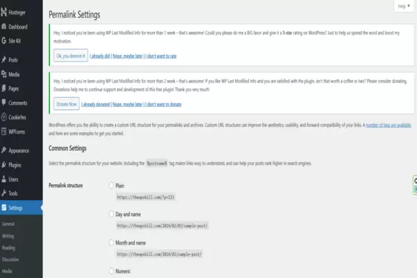Click the 'Ok, you deserve it' button
This screenshot has height=278, width=417.
click(71, 56)
